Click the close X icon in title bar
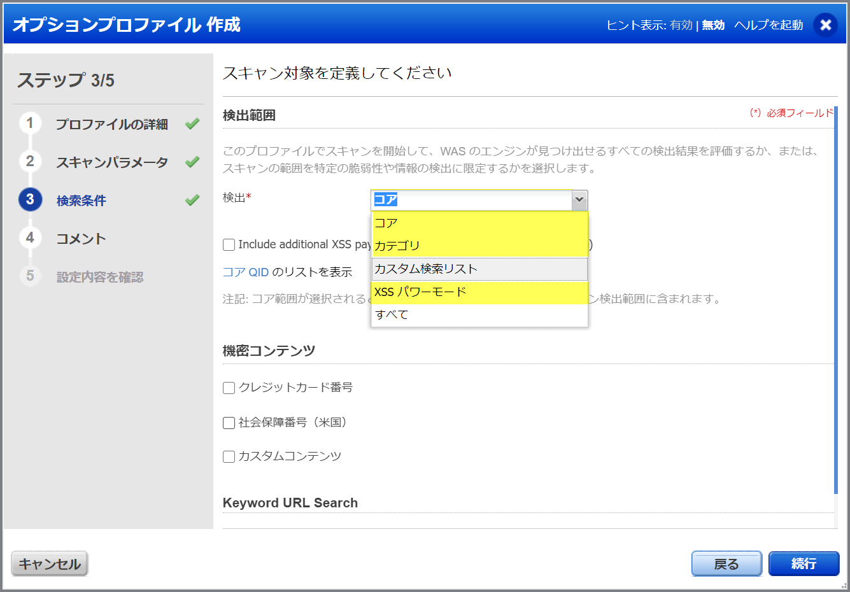850x592 pixels. pos(825,25)
